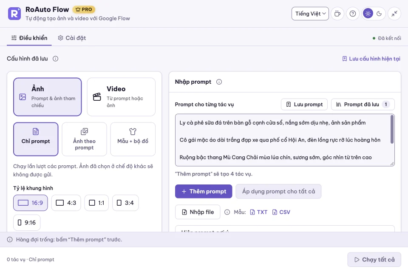Screen dimensions: 408x272
Task: Switch to the Điều khiển tab
Action: [29, 38]
